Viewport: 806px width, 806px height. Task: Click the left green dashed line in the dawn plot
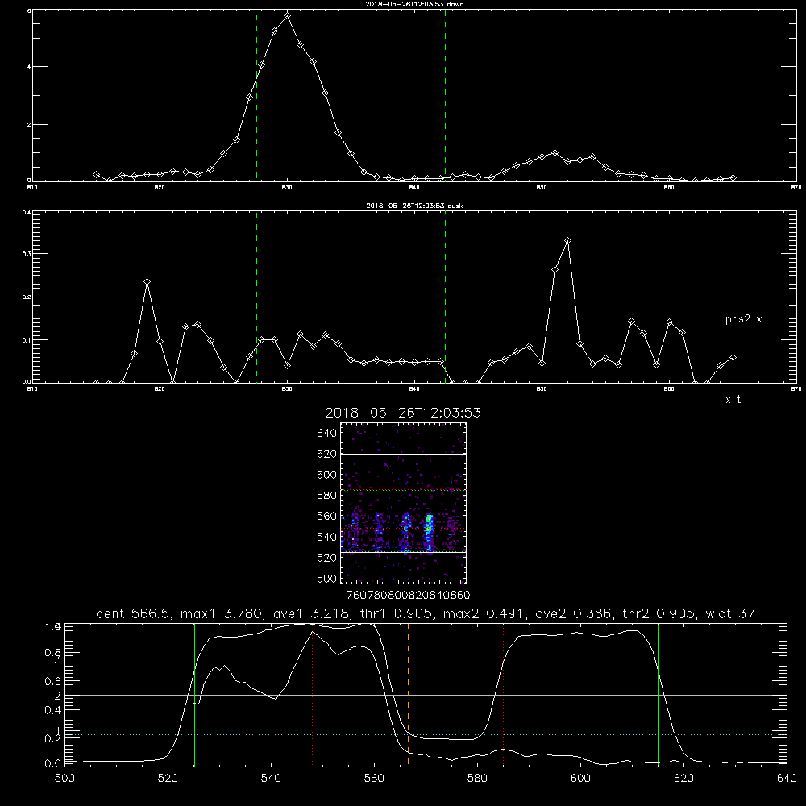pyautogui.click(x=256, y=95)
